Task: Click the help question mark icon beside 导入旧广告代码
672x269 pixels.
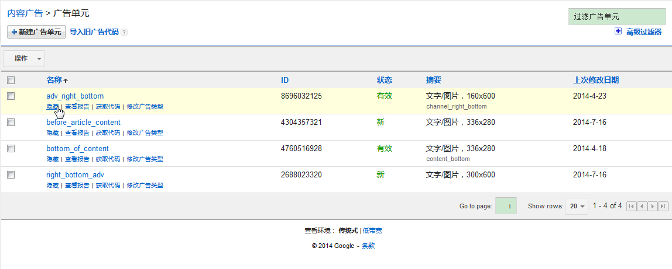Action: point(124,32)
